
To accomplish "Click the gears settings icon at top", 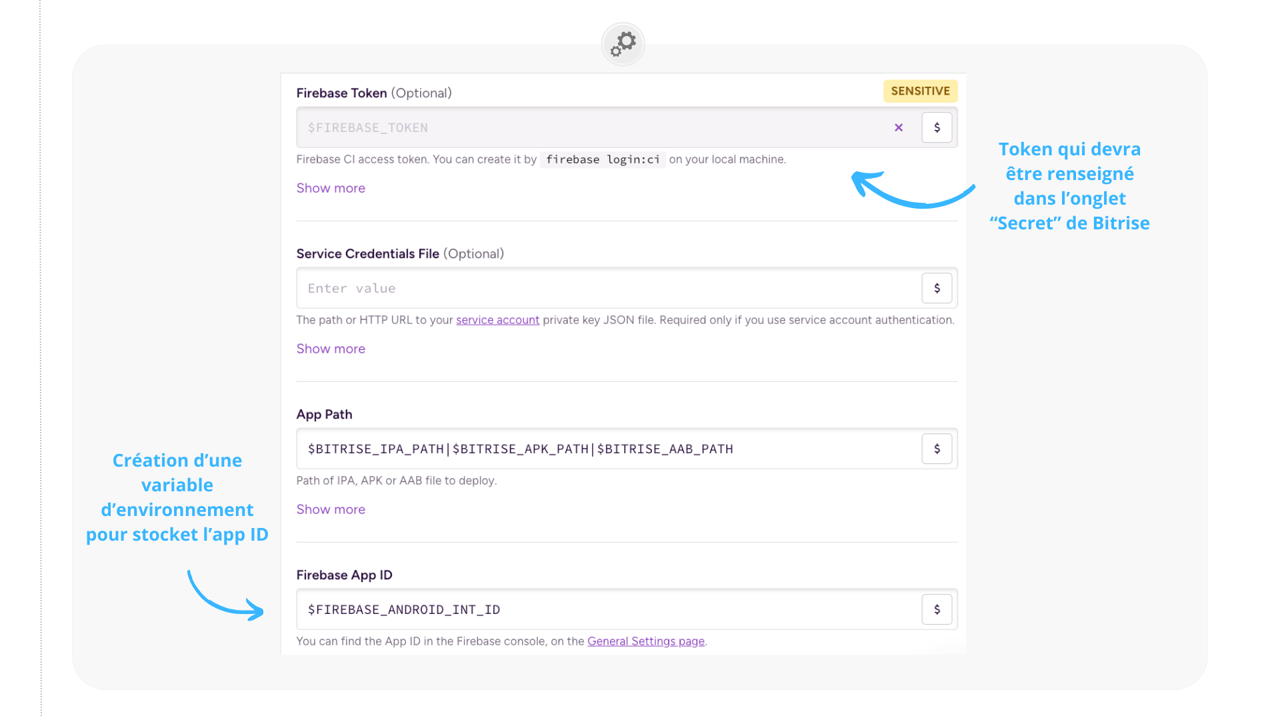I will coord(623,44).
